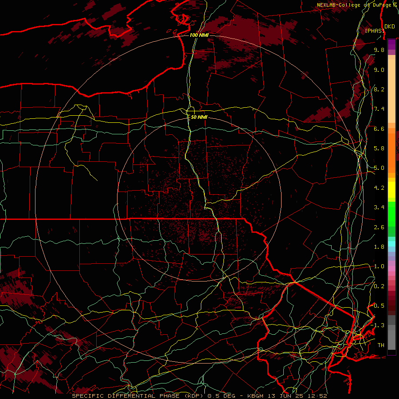
Task: Click the [PHAS] units label above the scale
Action: click(x=375, y=31)
